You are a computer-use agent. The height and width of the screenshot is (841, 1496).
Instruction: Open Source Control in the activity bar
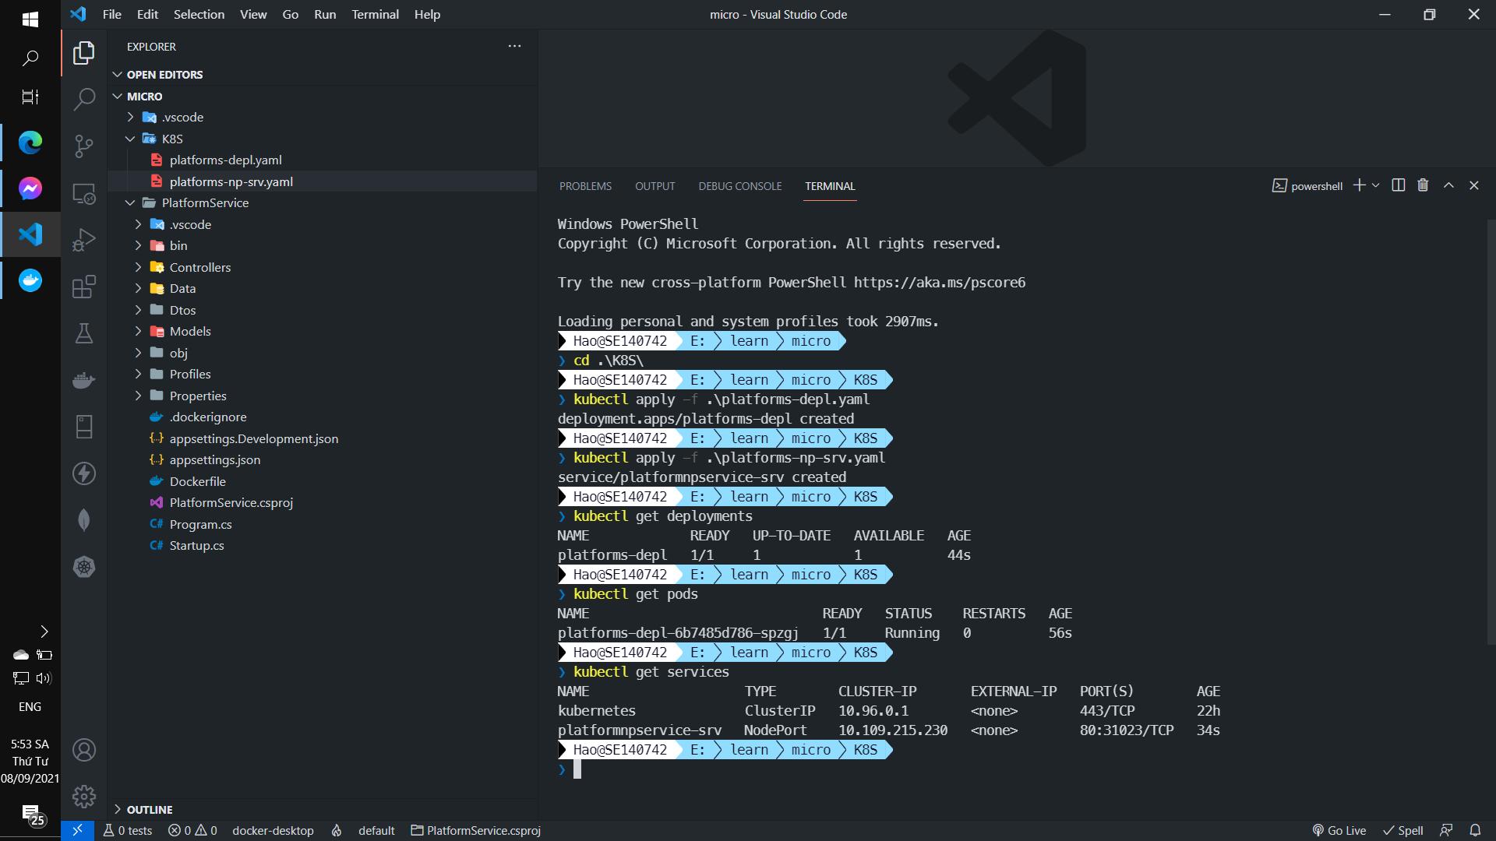point(83,146)
